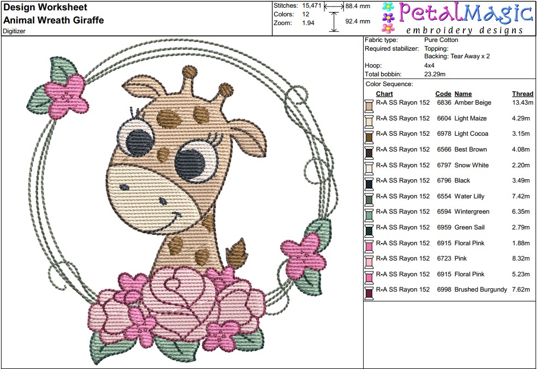Click the vertical height dimension arrow icon
The height and width of the screenshot is (369, 537).
[334, 22]
